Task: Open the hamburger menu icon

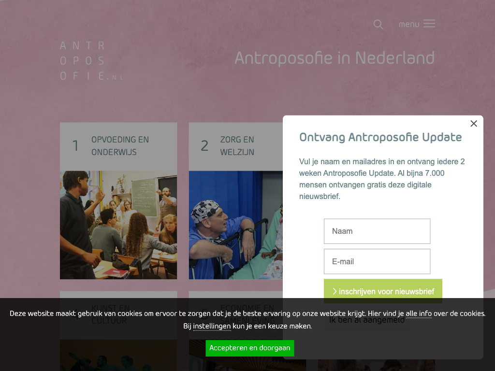Action: click(x=429, y=24)
